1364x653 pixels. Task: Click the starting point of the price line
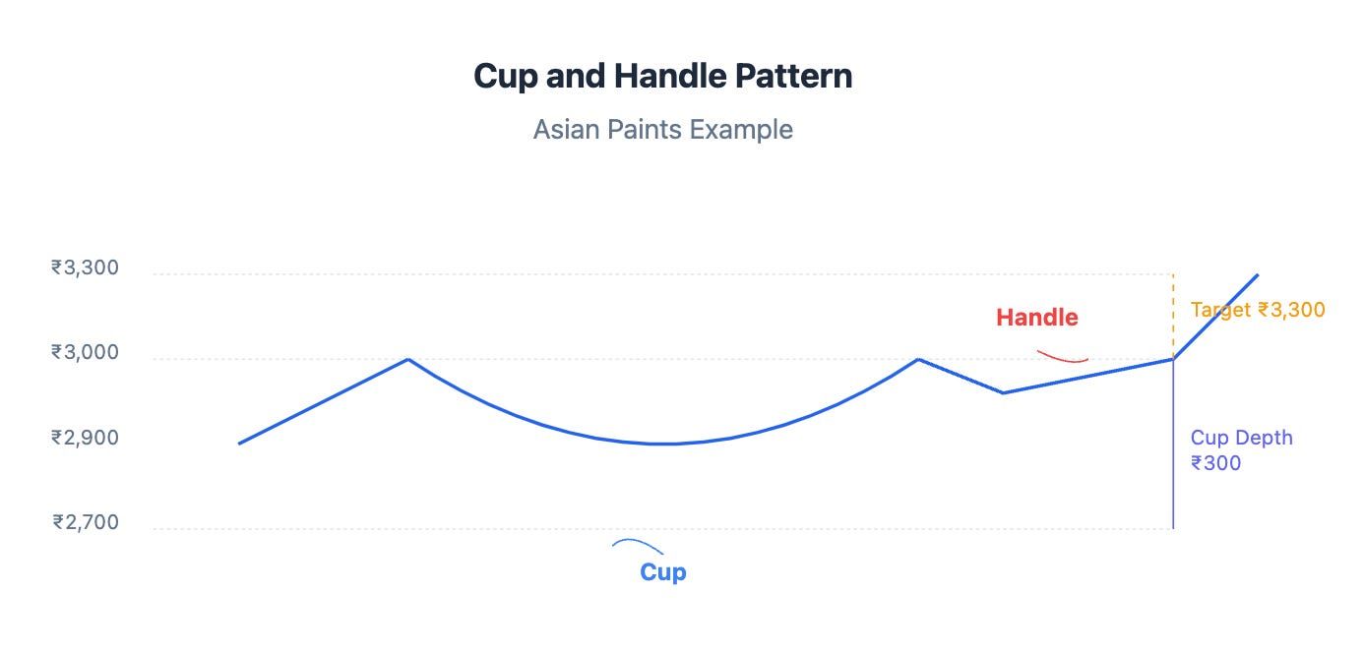239,444
